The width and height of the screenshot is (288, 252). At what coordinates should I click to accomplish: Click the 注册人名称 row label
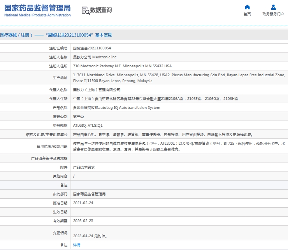pyautogui.click(x=58, y=57)
